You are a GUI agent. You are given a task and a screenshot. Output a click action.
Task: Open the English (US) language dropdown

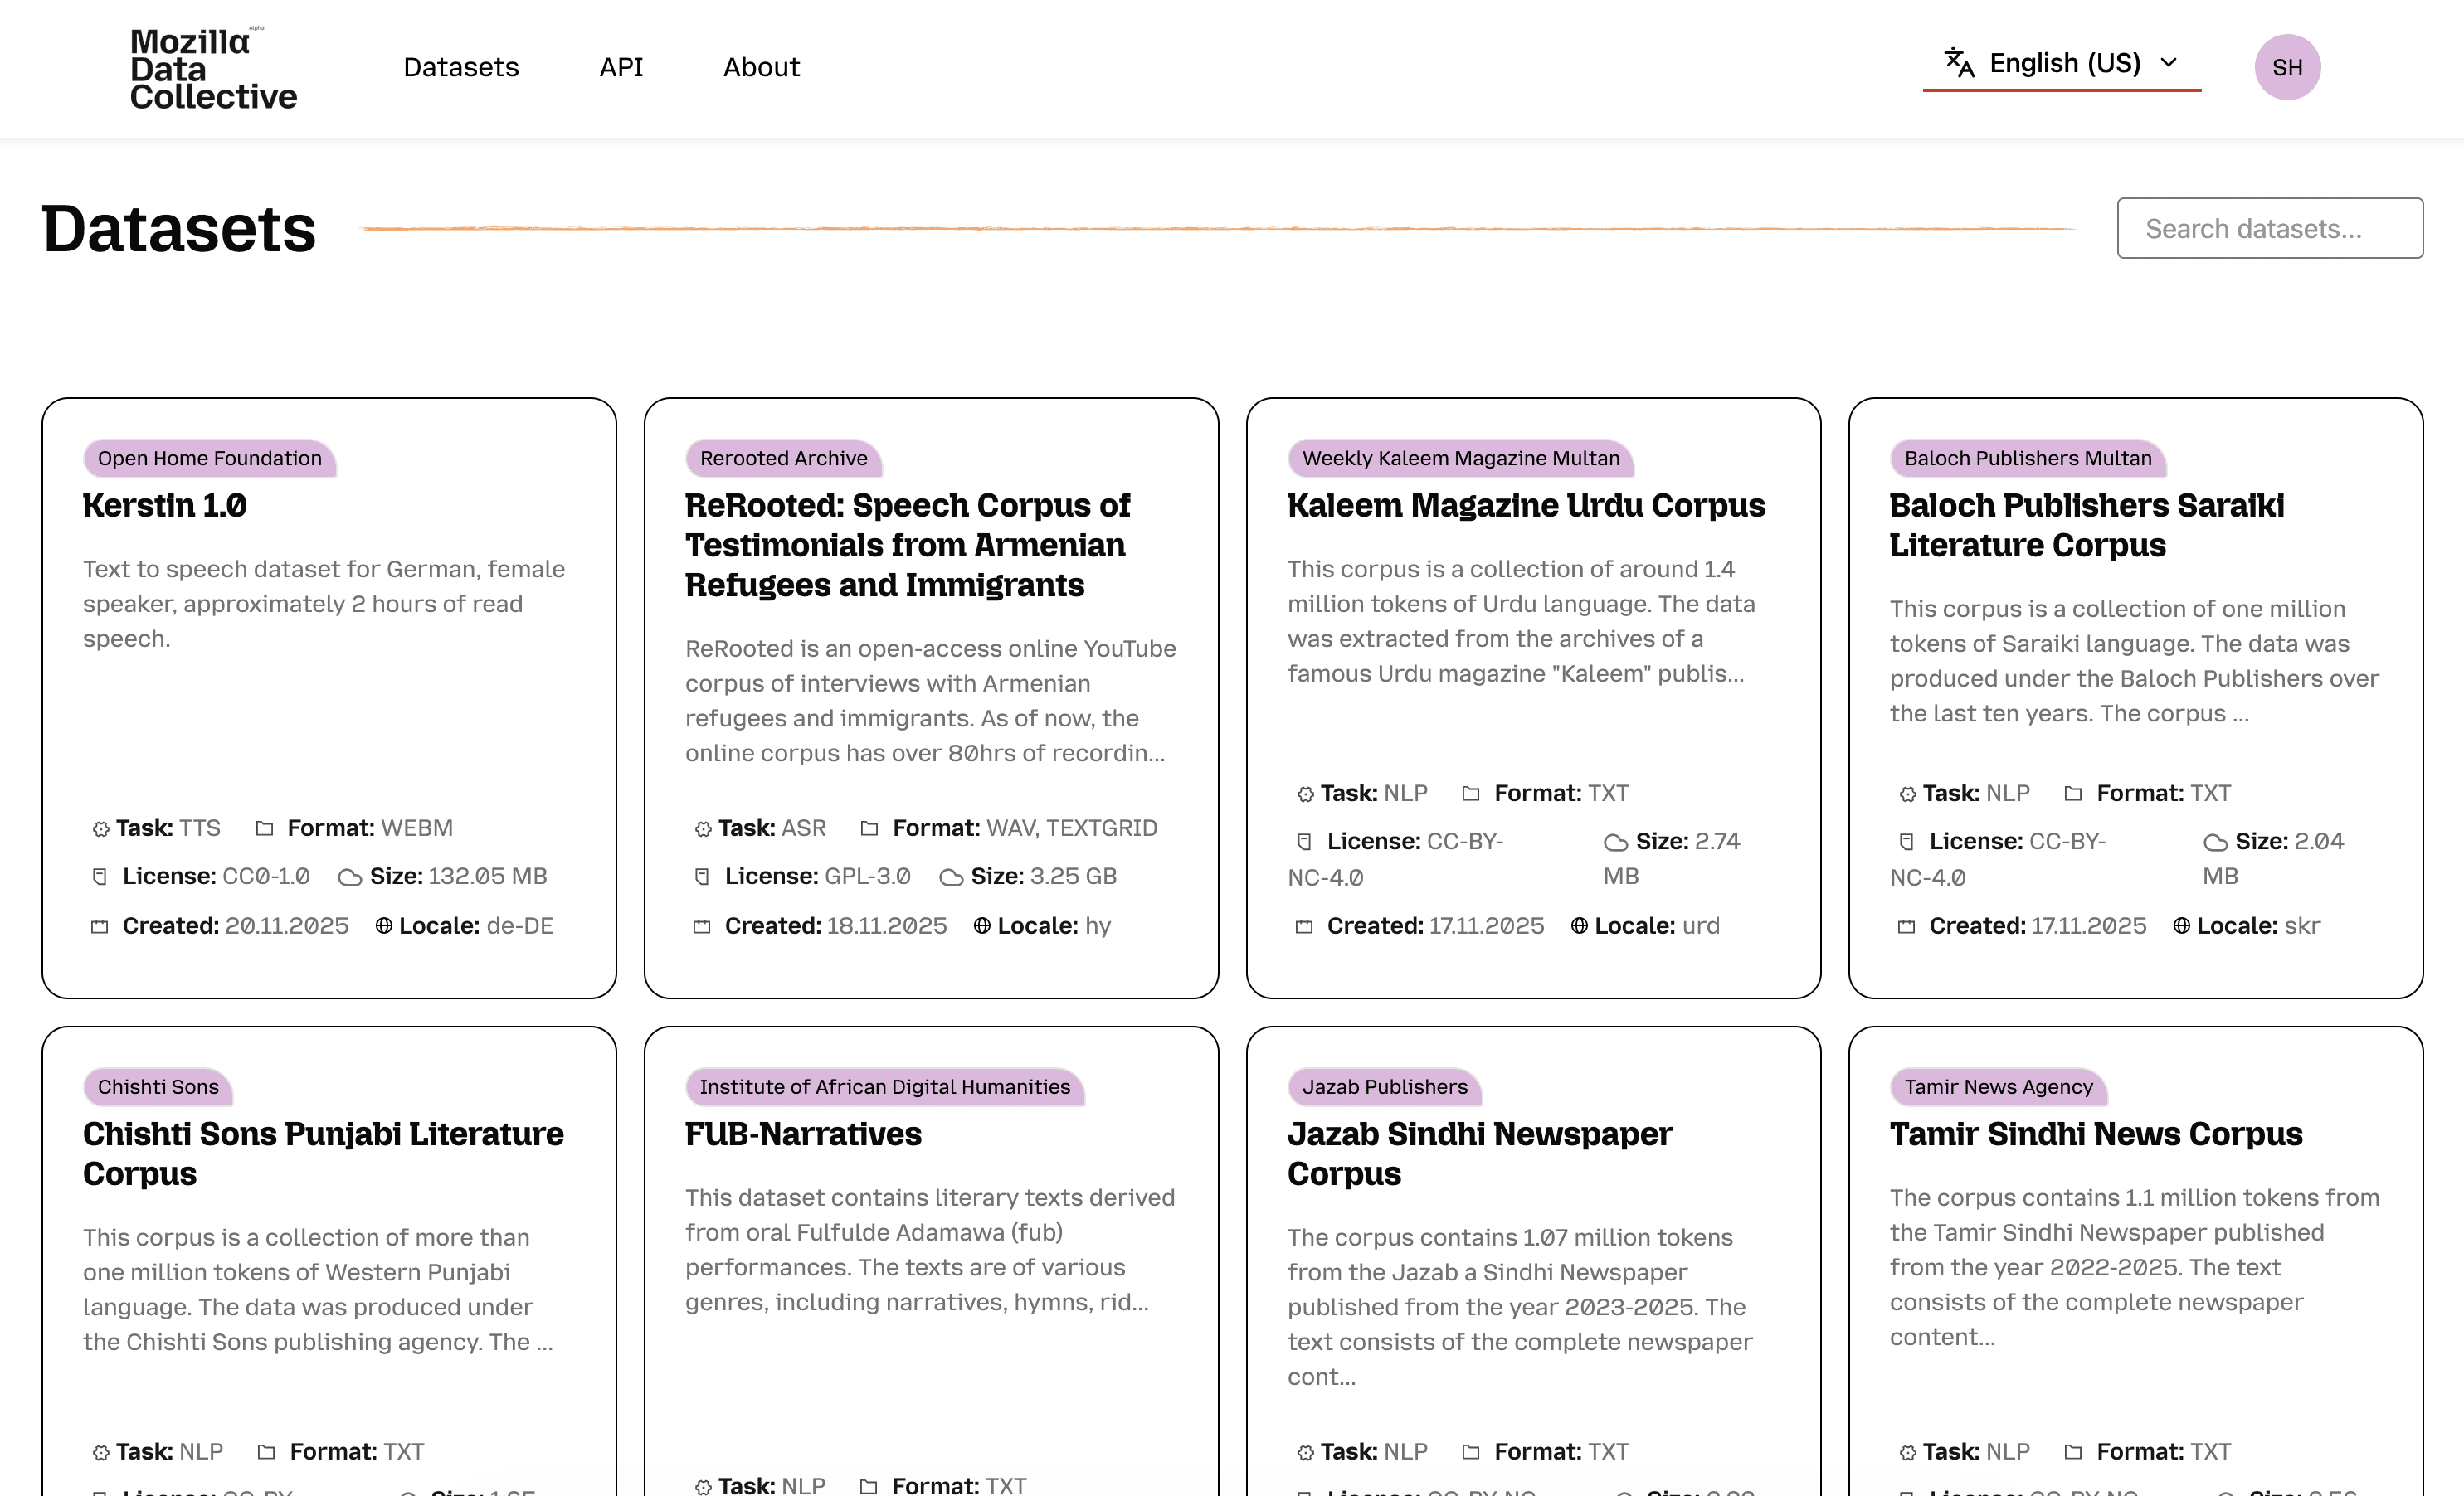[2064, 63]
